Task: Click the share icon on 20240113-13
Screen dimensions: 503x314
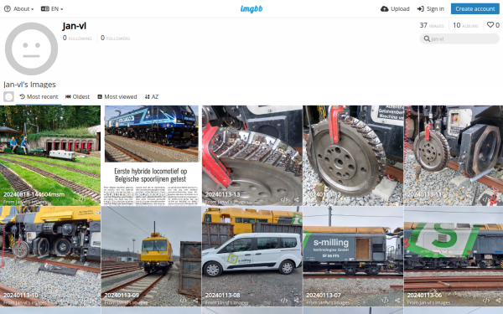Action: 297,199
